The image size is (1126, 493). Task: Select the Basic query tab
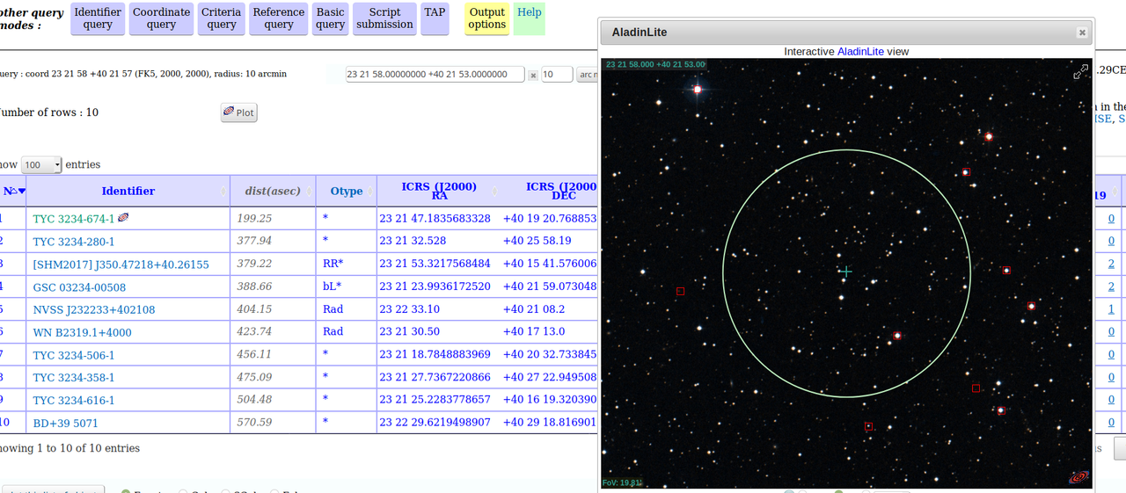tap(330, 18)
